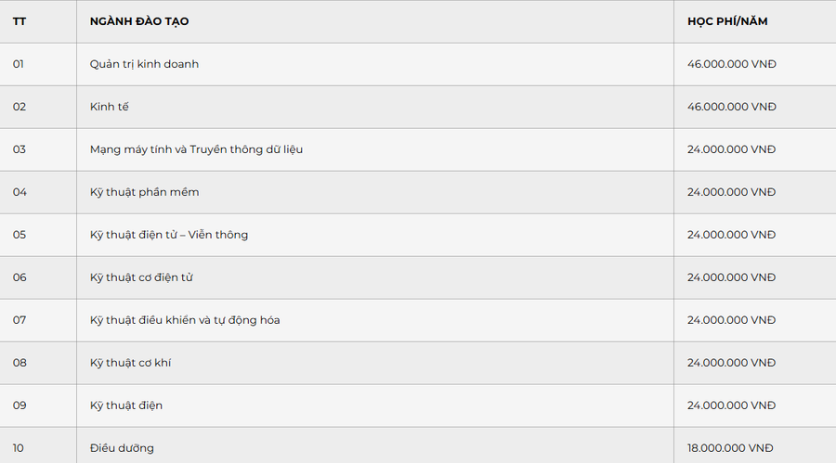
Task: Click the "NGÀNH ĐÀO TẠO" column header
Action: point(139,21)
